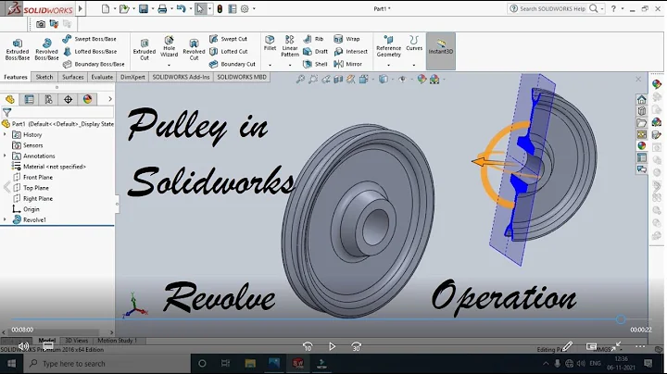Select the Revolved Cut tool

click(x=194, y=50)
